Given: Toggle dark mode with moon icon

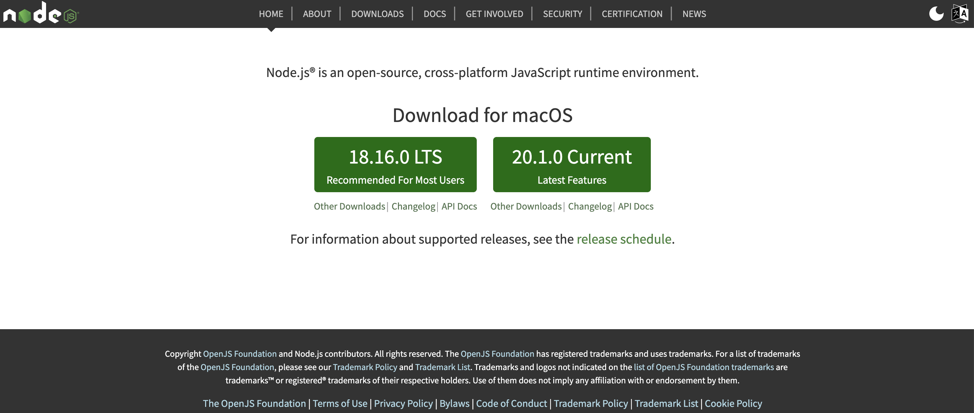Looking at the screenshot, I should 936,14.
